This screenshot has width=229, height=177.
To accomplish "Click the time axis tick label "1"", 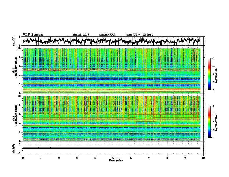I will click(41, 158).
